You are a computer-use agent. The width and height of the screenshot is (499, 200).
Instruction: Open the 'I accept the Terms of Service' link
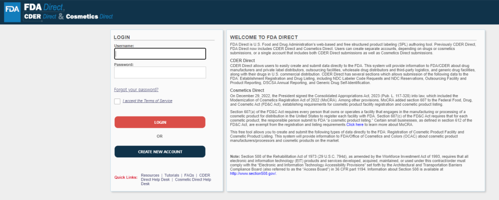147,101
